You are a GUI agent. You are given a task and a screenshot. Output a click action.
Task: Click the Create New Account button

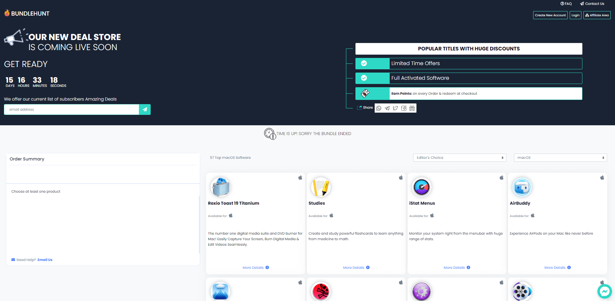[x=550, y=15]
